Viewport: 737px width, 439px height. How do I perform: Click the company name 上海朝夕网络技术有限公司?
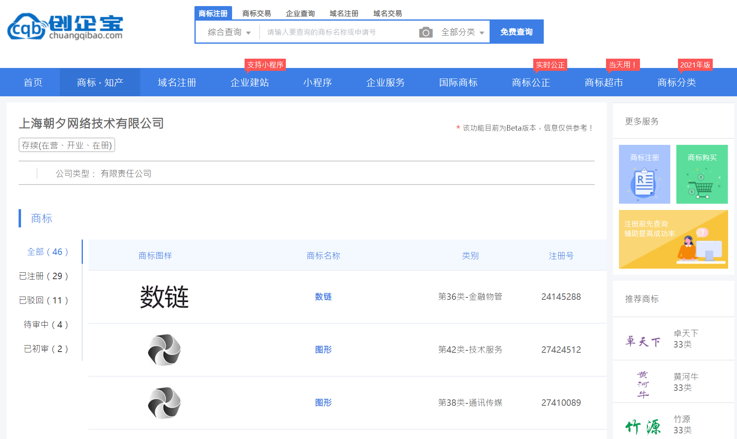pyautogui.click(x=91, y=123)
